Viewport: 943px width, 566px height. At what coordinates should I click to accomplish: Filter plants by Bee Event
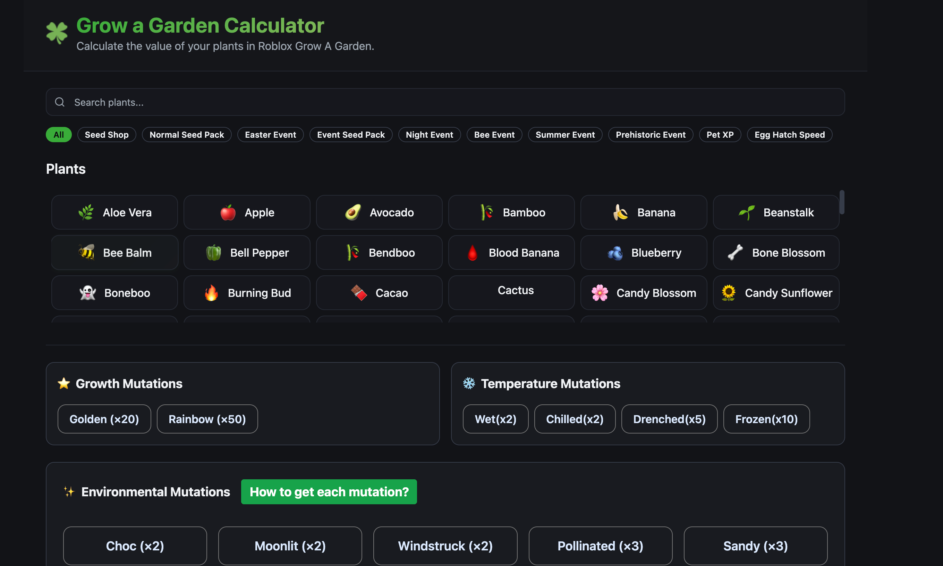[x=494, y=135]
